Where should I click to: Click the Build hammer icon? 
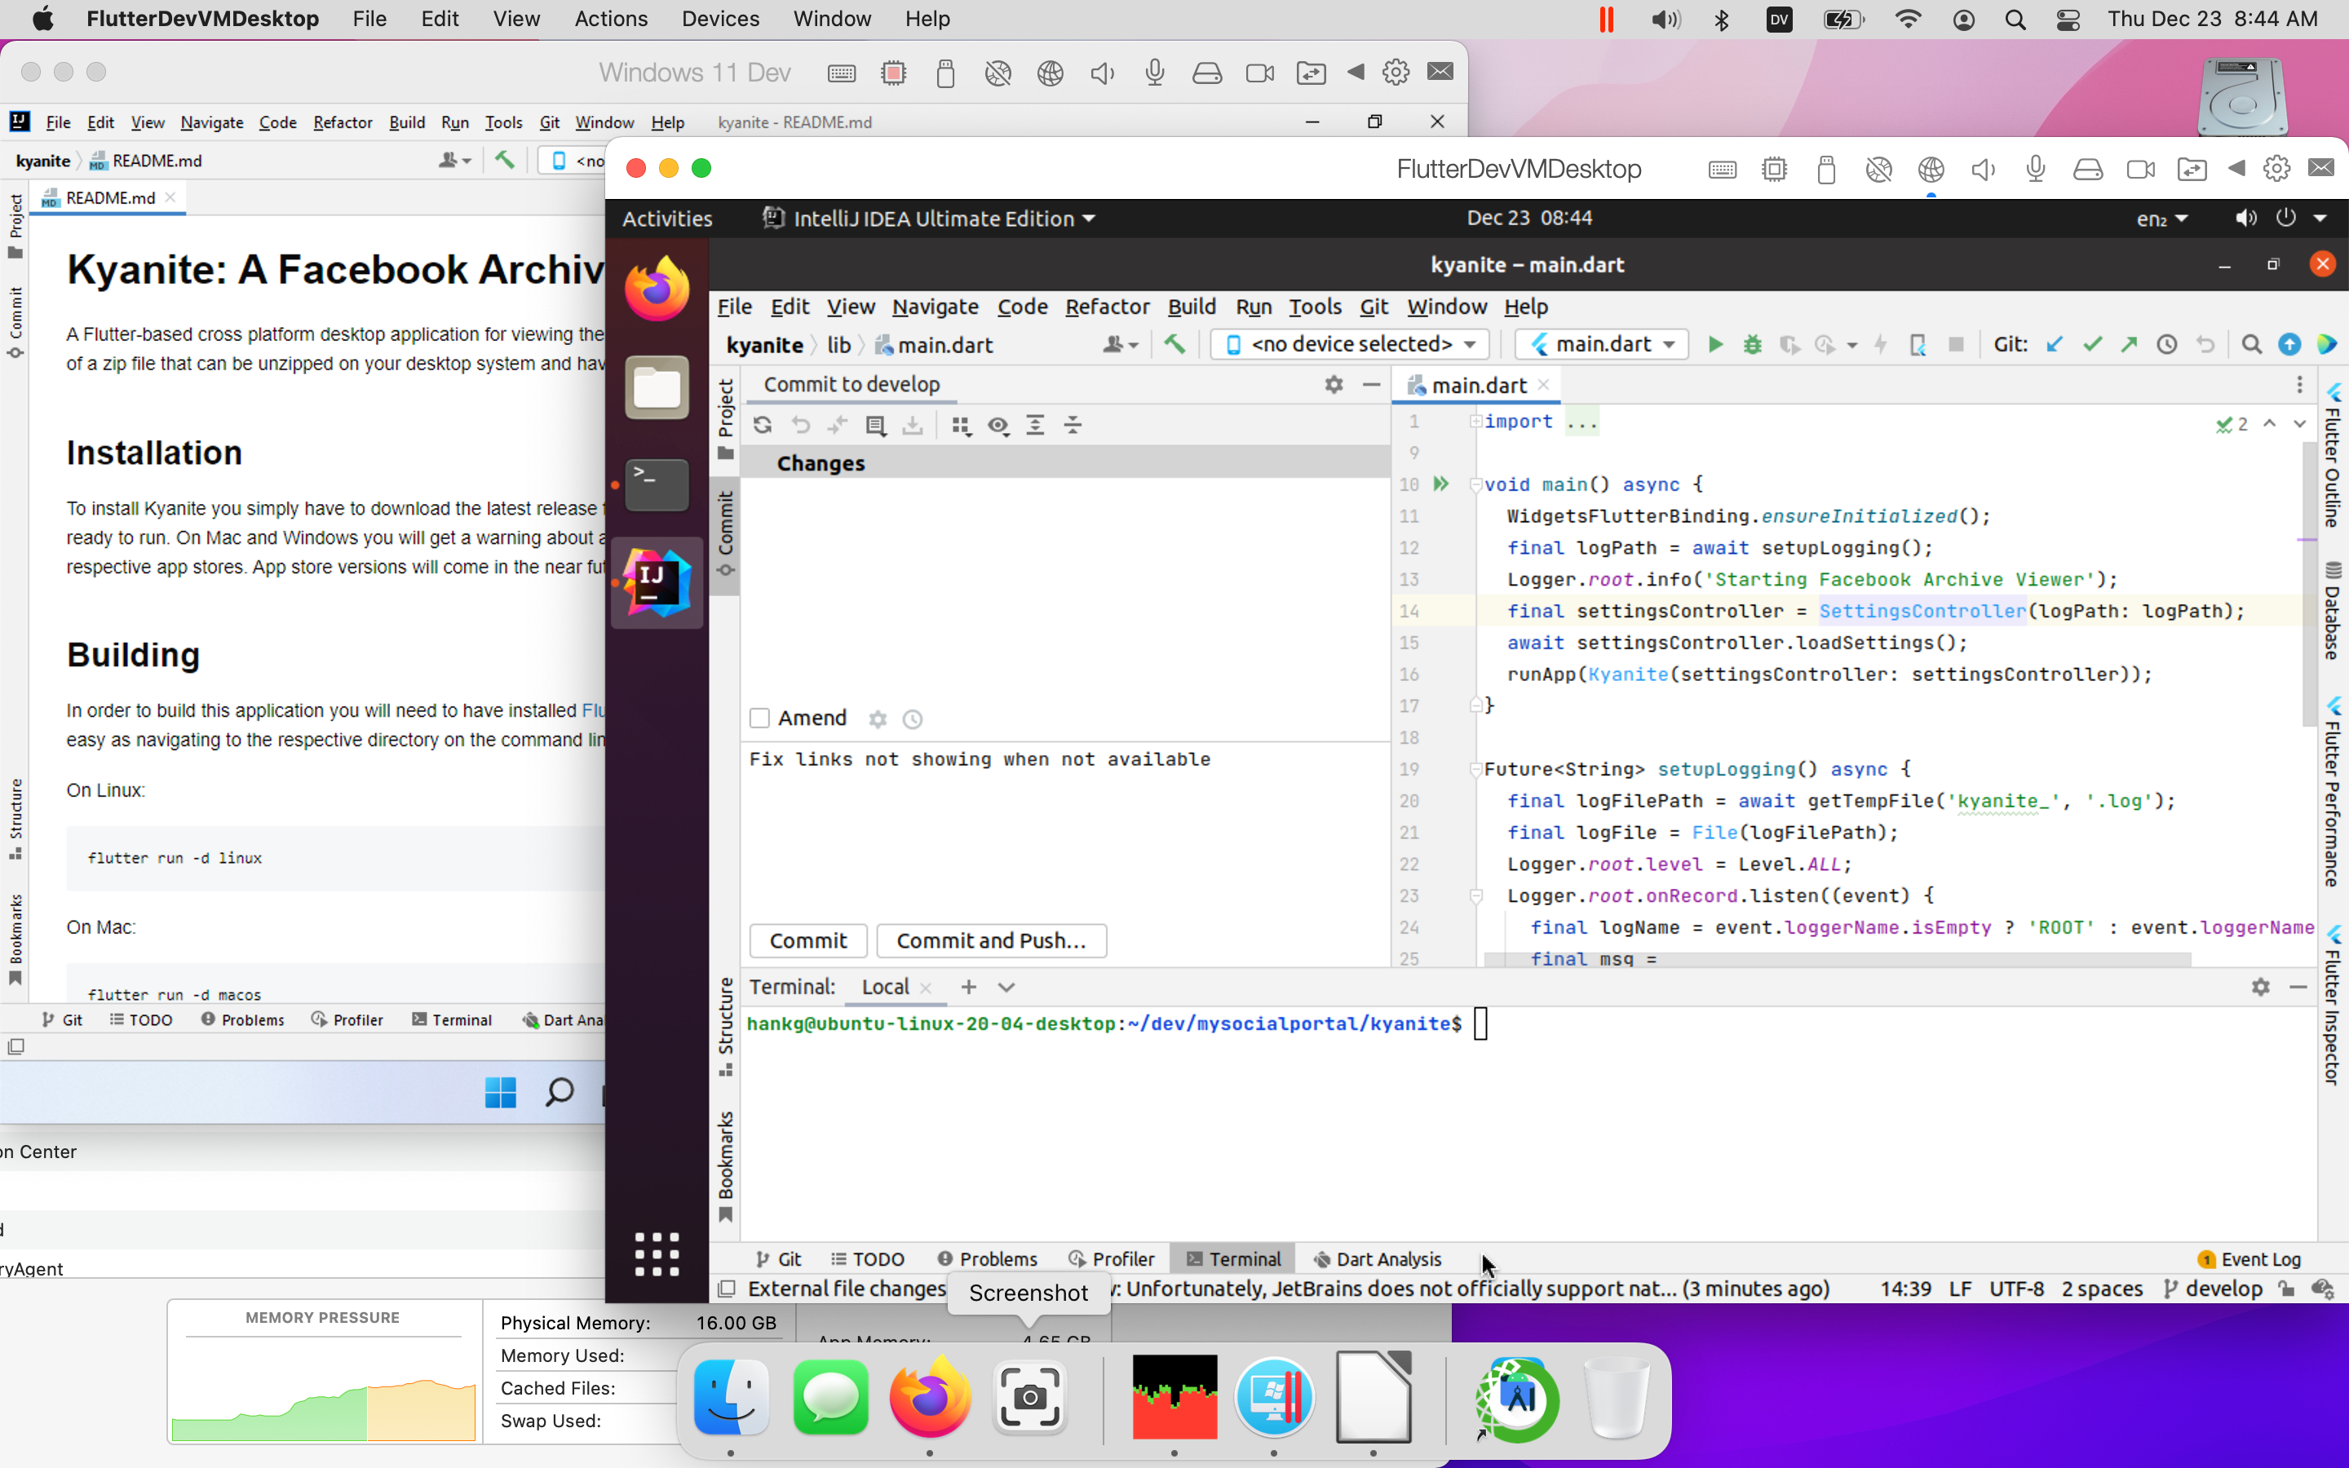(1174, 343)
